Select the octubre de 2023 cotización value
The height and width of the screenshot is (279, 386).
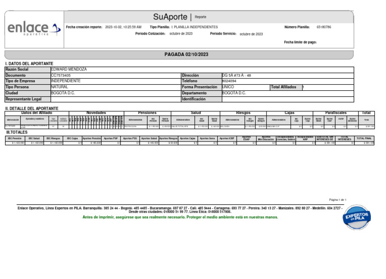181,34
